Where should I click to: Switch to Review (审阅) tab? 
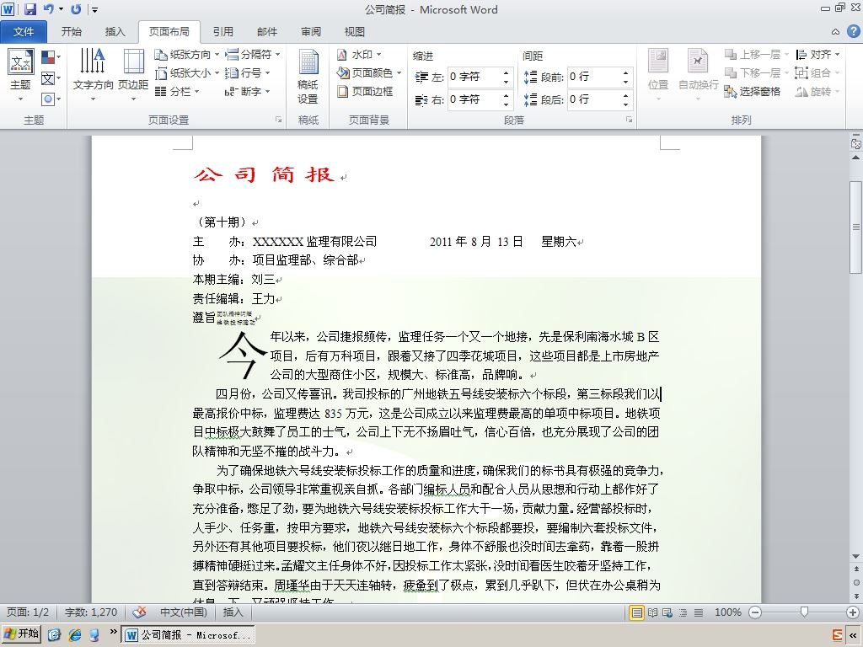311,32
